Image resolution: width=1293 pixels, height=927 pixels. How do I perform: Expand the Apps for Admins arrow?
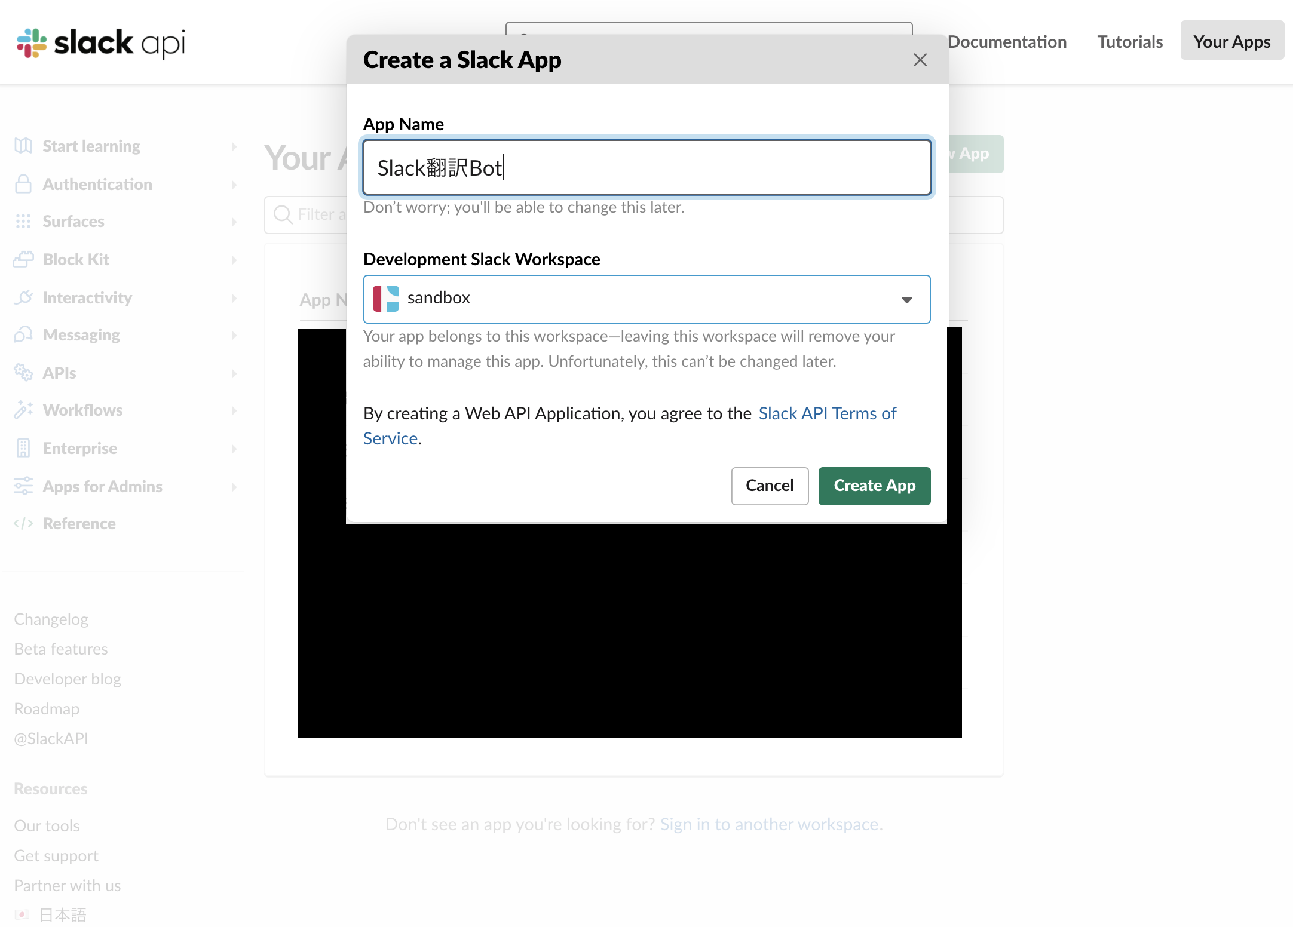point(234,487)
